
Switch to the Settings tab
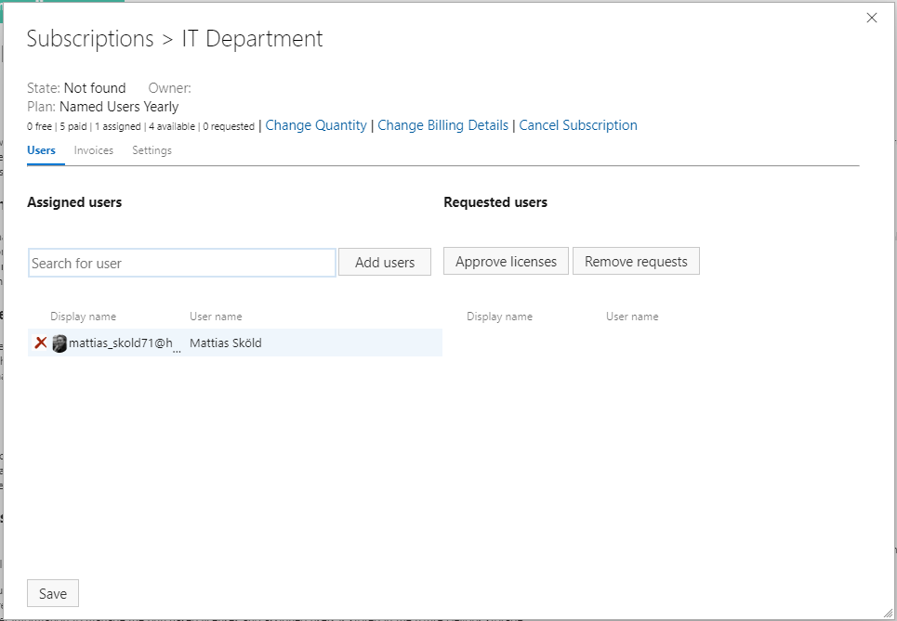[x=152, y=150]
